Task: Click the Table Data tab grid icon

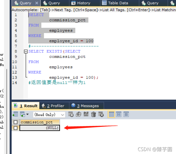Action: click(x=104, y=3)
